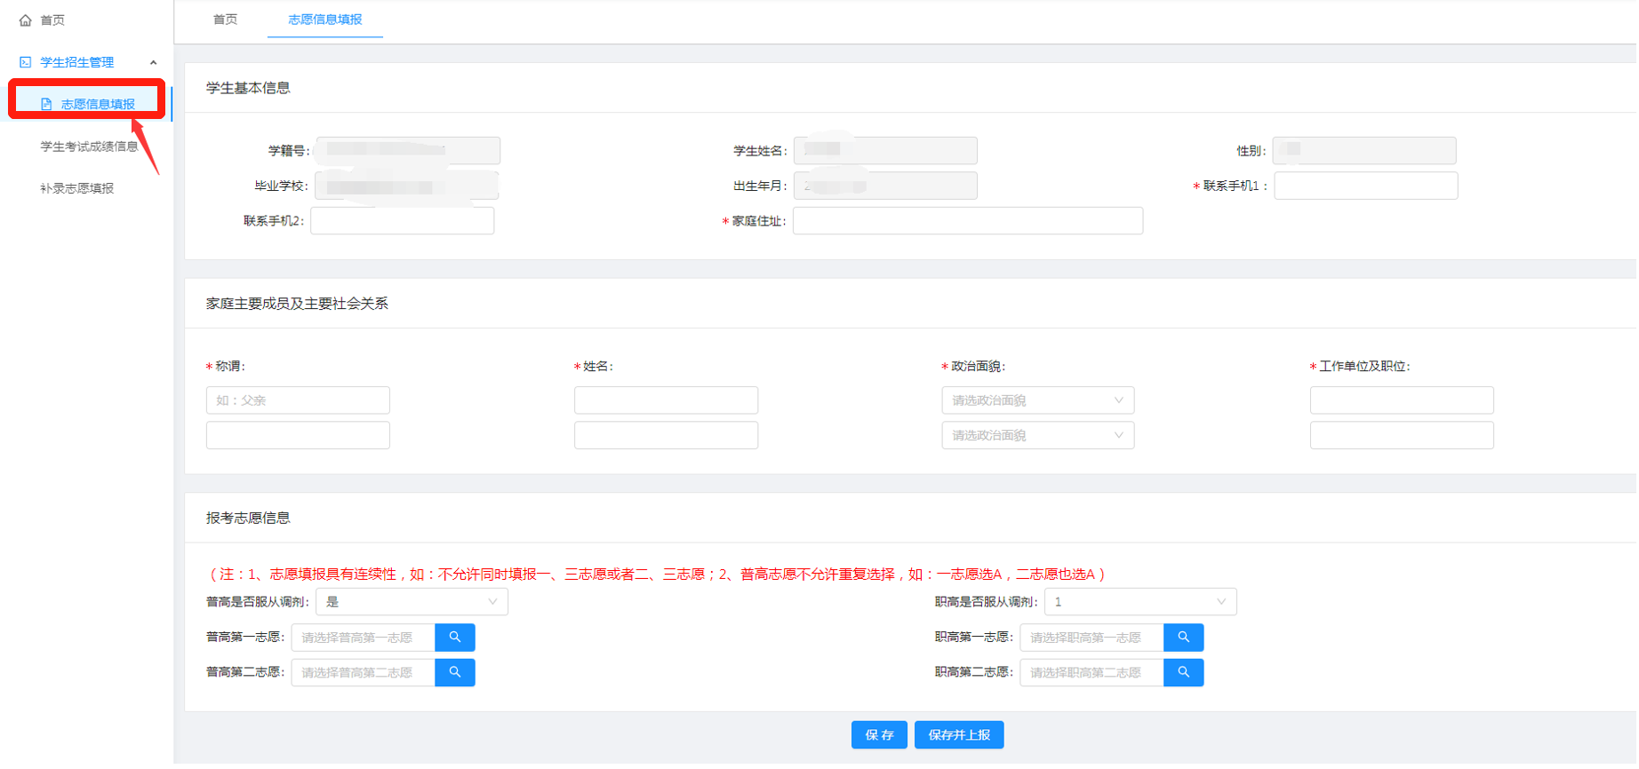Click the first-row 姓名 input field
The image size is (1639, 769).
click(667, 400)
